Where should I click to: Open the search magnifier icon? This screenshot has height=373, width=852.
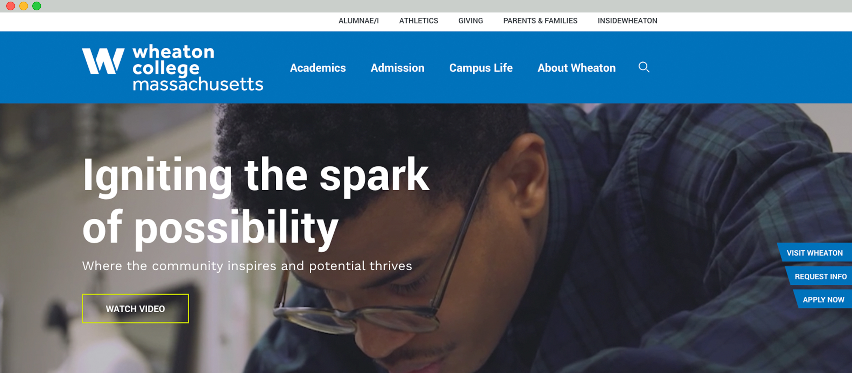coord(644,67)
